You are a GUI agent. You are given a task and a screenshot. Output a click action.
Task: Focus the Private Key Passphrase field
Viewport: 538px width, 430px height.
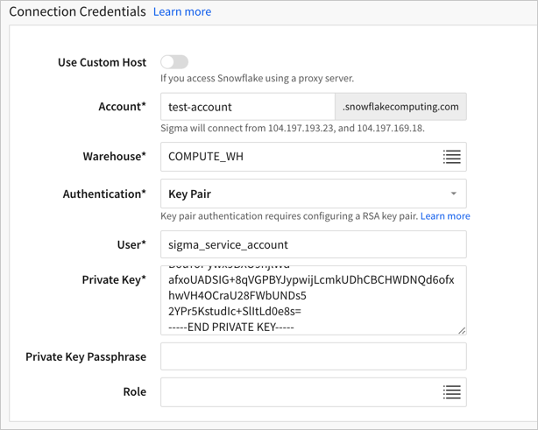click(314, 356)
